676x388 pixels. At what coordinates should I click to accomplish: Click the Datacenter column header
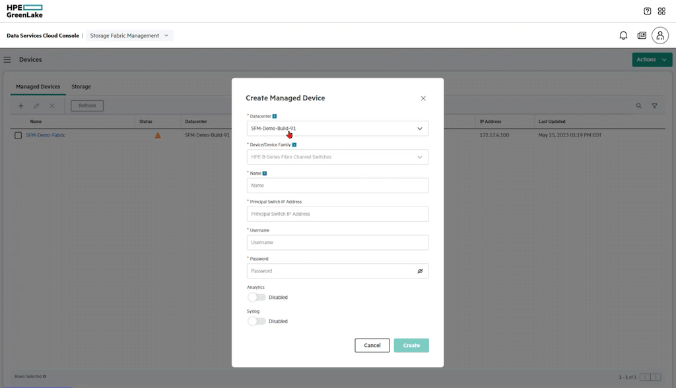point(195,121)
